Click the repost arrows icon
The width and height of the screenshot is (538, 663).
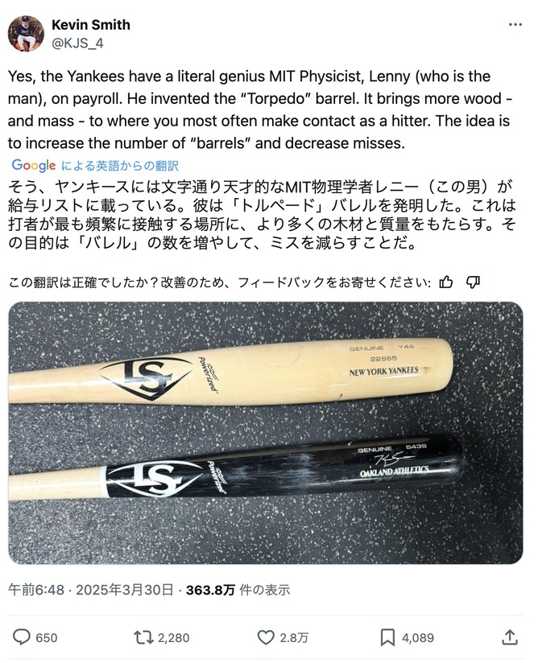pos(143,637)
